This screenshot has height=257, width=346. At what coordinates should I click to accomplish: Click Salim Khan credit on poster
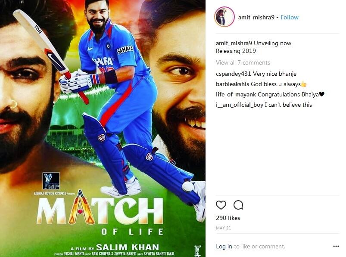[x=127, y=247]
